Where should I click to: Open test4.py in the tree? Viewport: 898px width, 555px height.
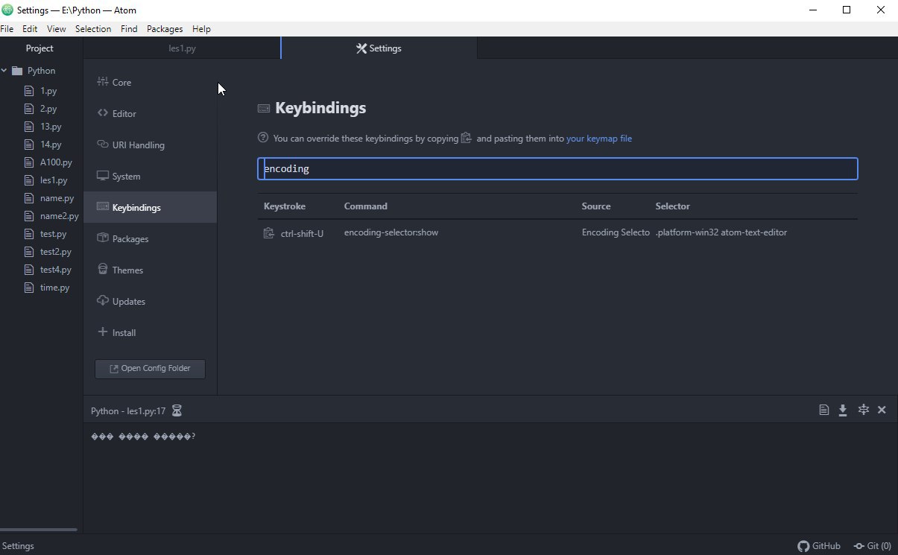[x=56, y=270]
